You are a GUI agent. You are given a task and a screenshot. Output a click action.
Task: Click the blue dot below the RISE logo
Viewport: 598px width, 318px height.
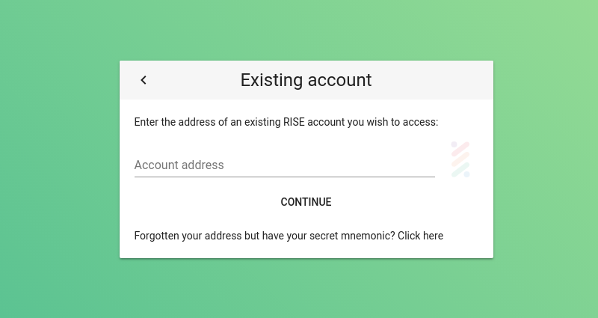(466, 174)
